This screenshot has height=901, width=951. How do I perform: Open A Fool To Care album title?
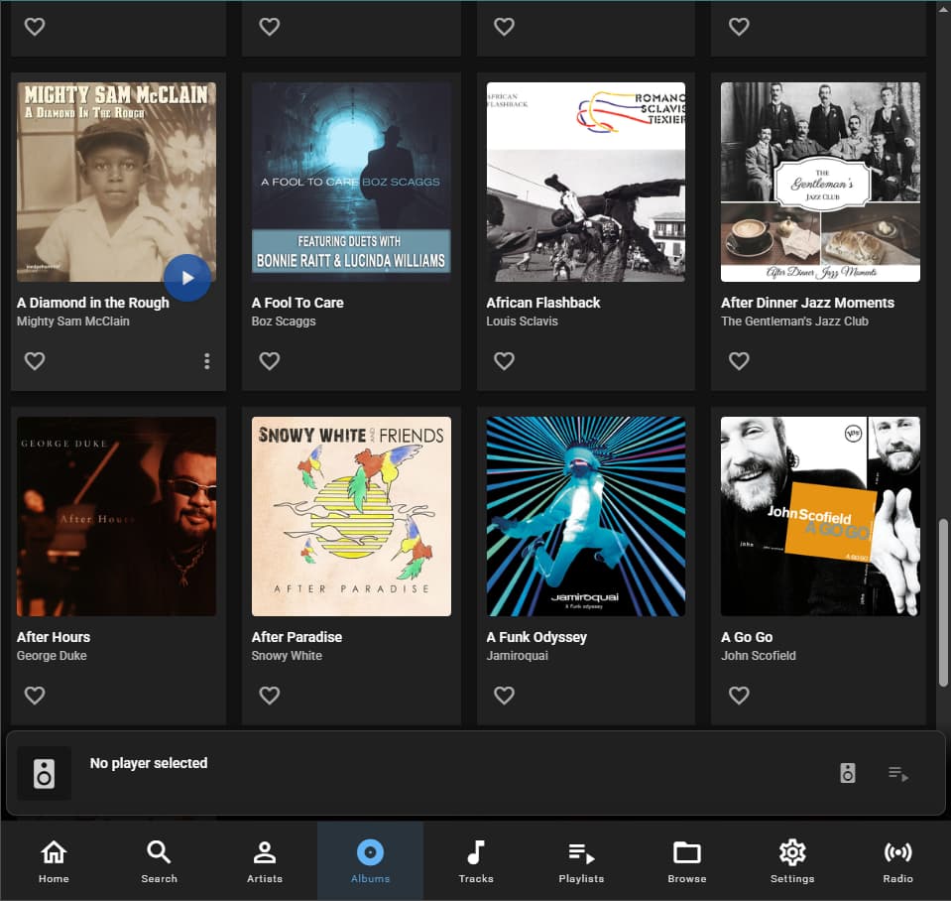[x=297, y=303]
